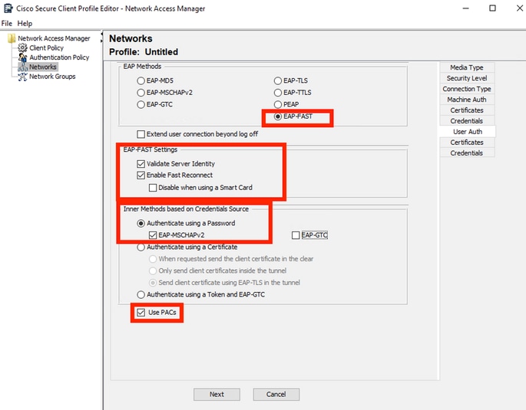Check the inner EAP-GTC checkbox
The height and width of the screenshot is (410, 526).
click(x=296, y=235)
